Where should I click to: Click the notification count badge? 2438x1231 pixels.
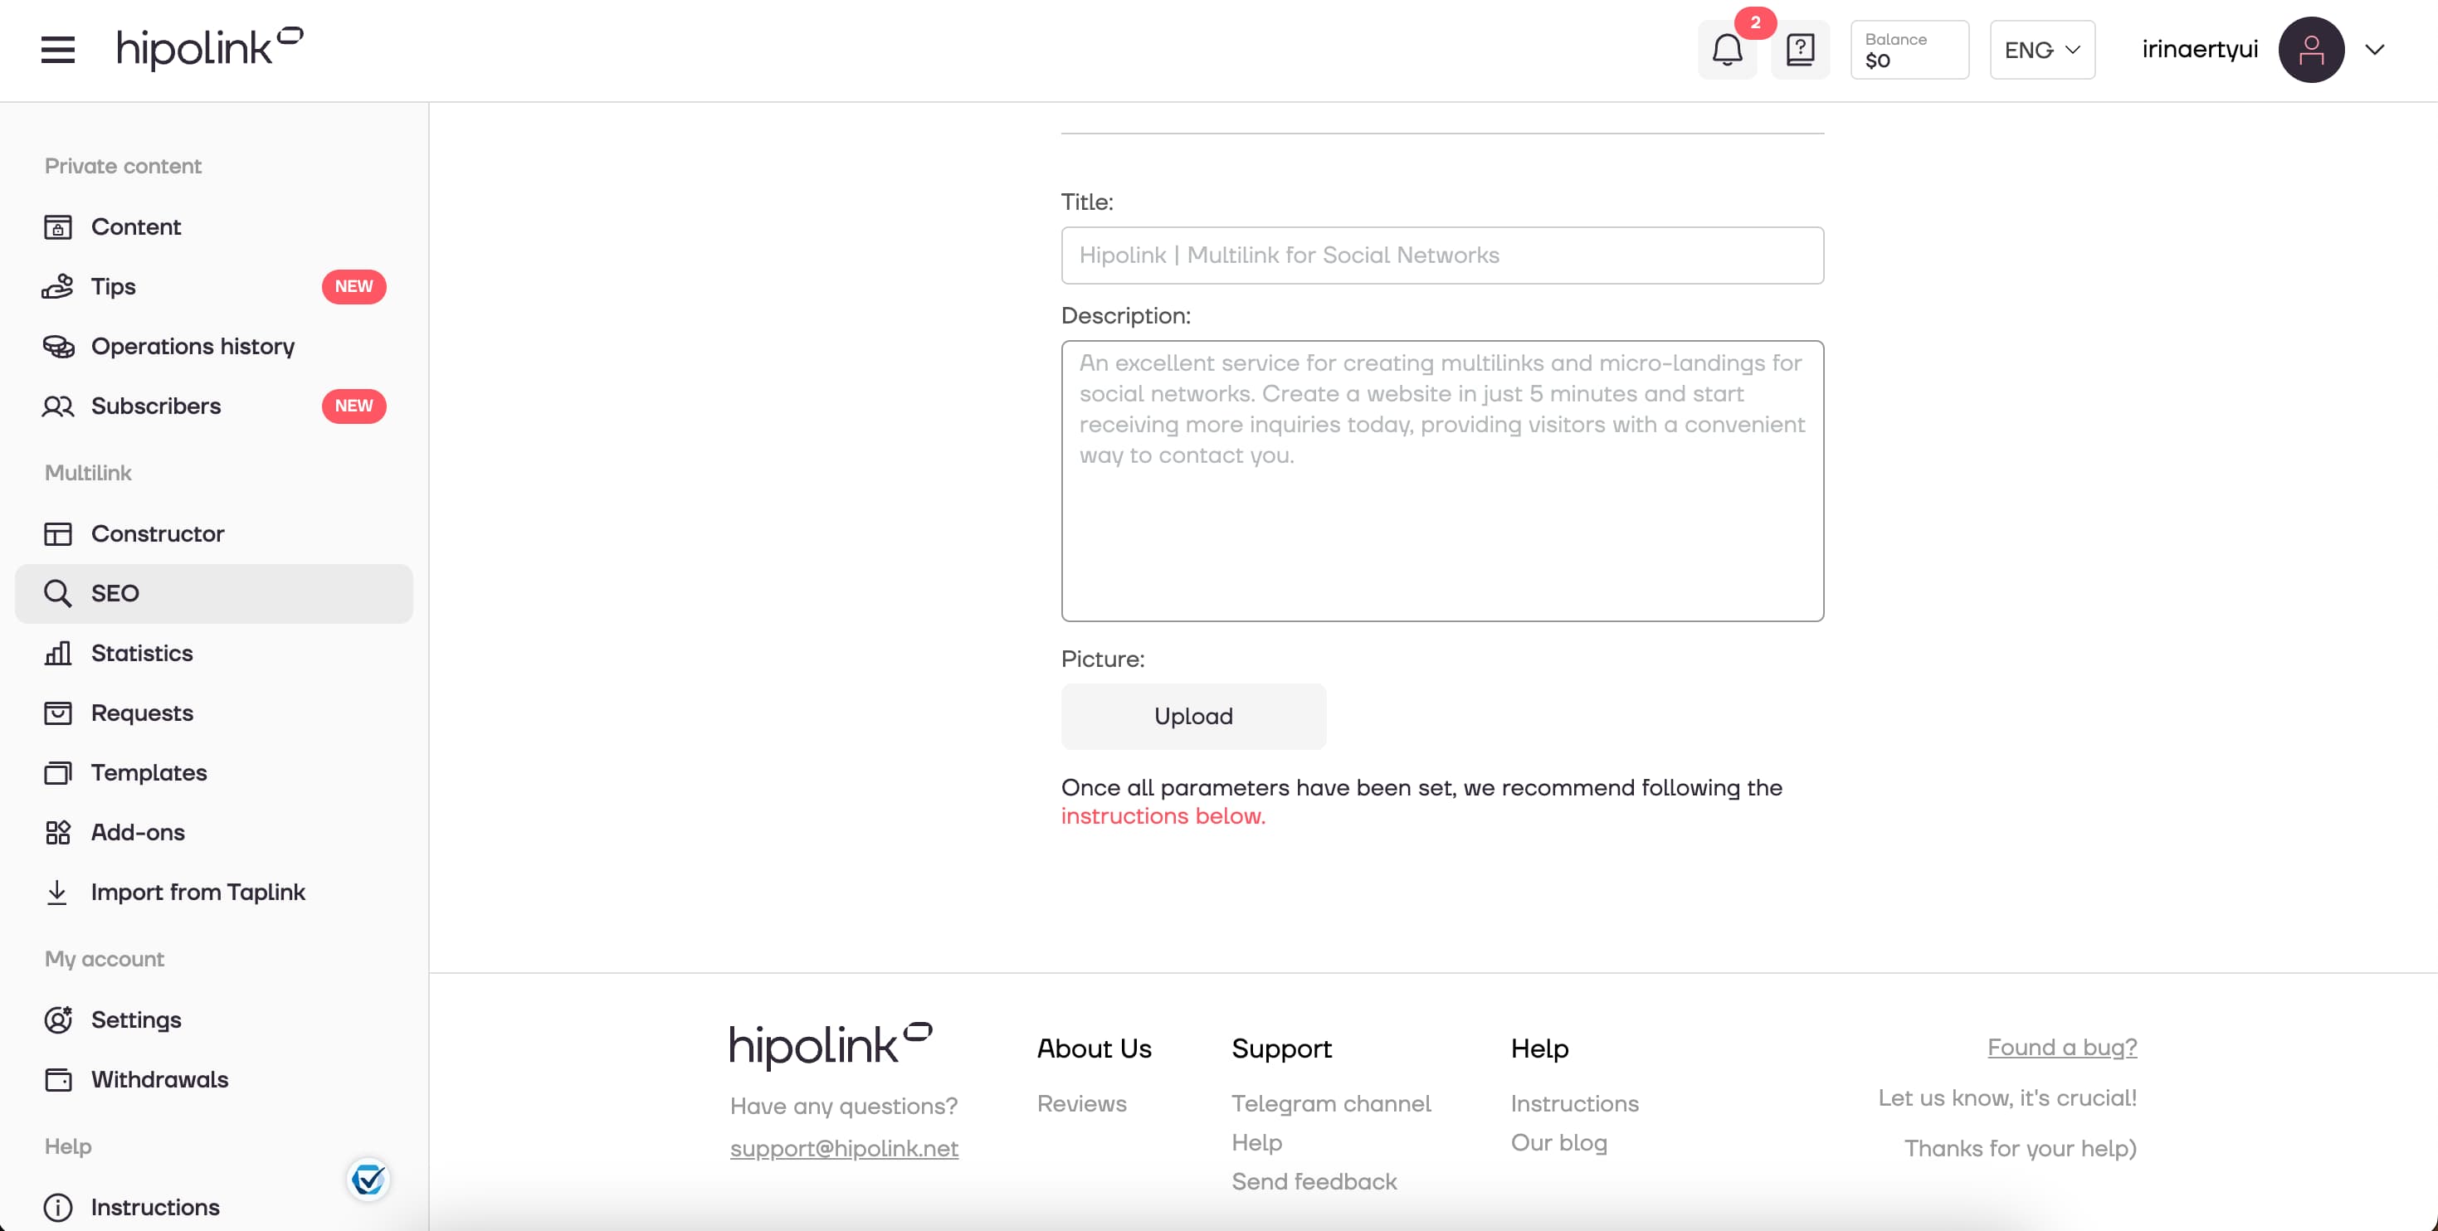(x=1755, y=22)
